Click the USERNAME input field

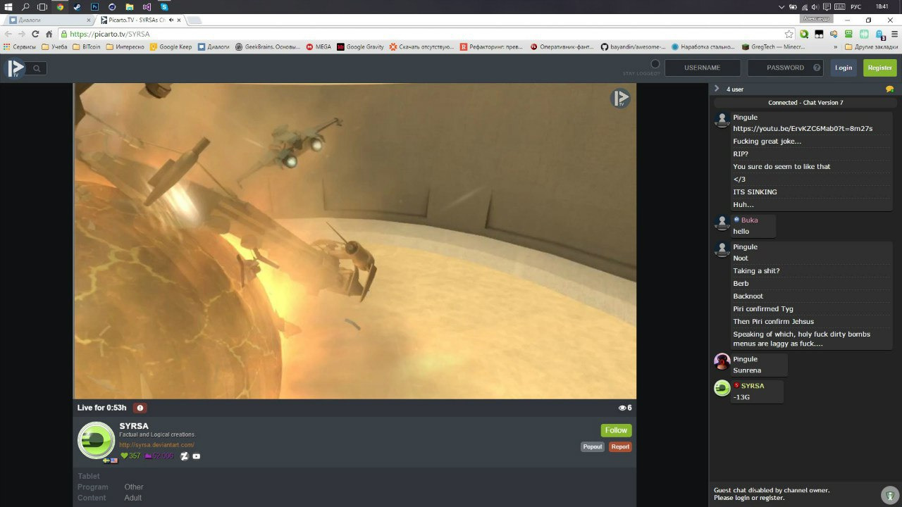(703, 68)
